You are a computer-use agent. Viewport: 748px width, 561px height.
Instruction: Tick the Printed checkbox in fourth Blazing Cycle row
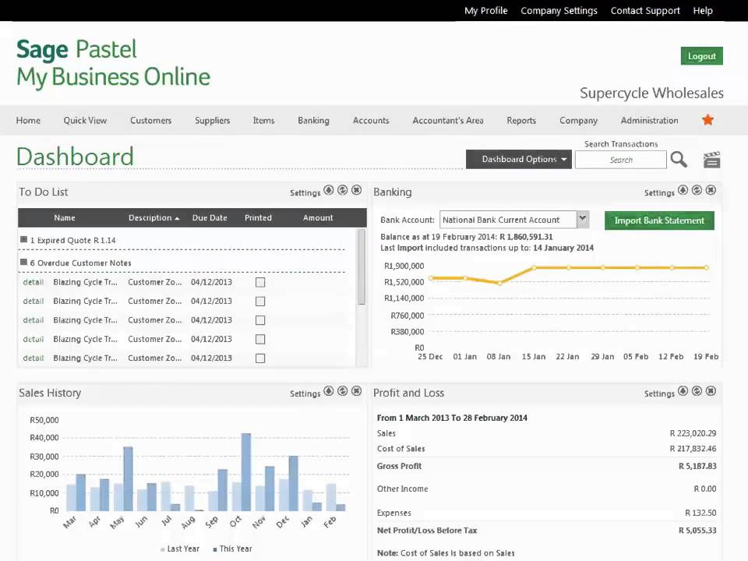(260, 339)
